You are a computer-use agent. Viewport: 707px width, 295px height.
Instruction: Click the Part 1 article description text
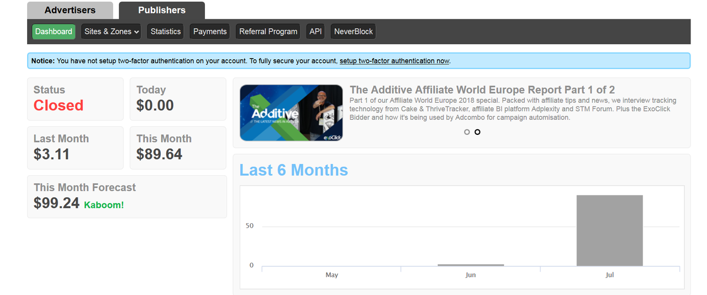(513, 109)
